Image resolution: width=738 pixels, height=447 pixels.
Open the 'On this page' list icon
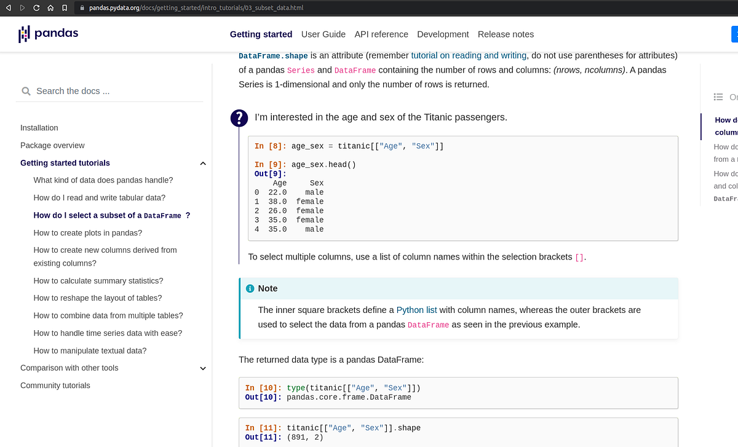718,97
